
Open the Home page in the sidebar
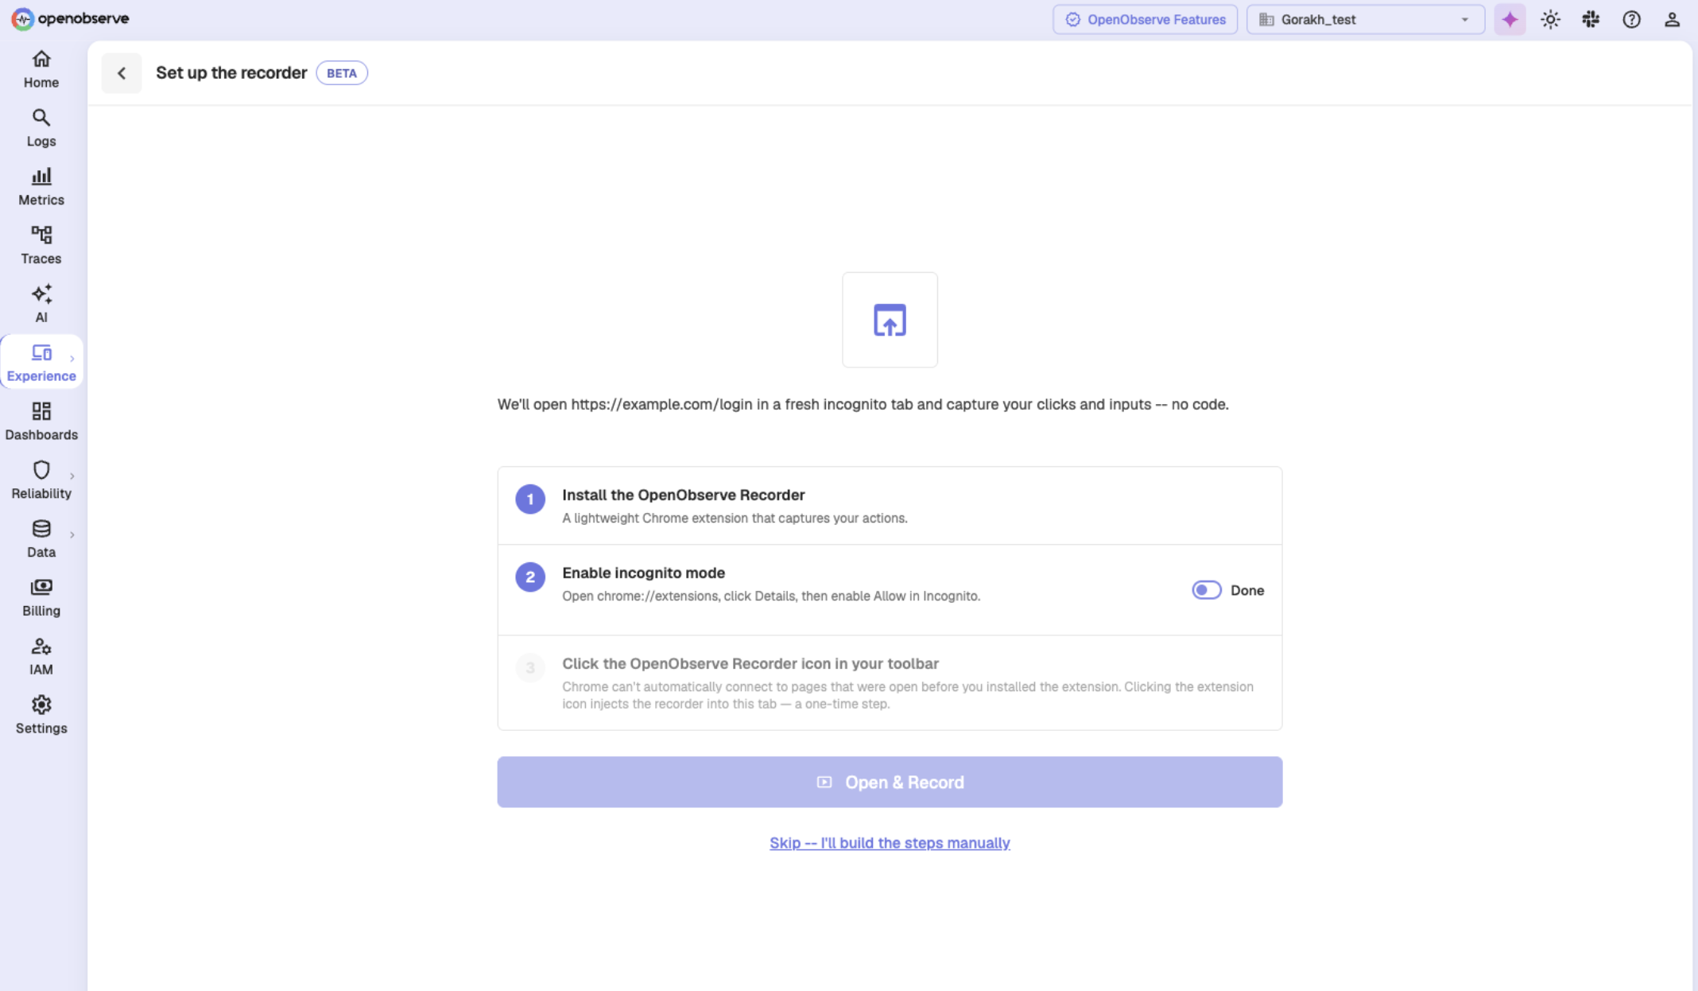pos(41,69)
